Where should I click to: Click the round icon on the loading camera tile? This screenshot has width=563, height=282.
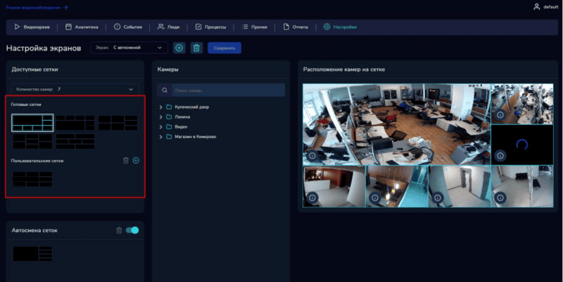click(500, 156)
